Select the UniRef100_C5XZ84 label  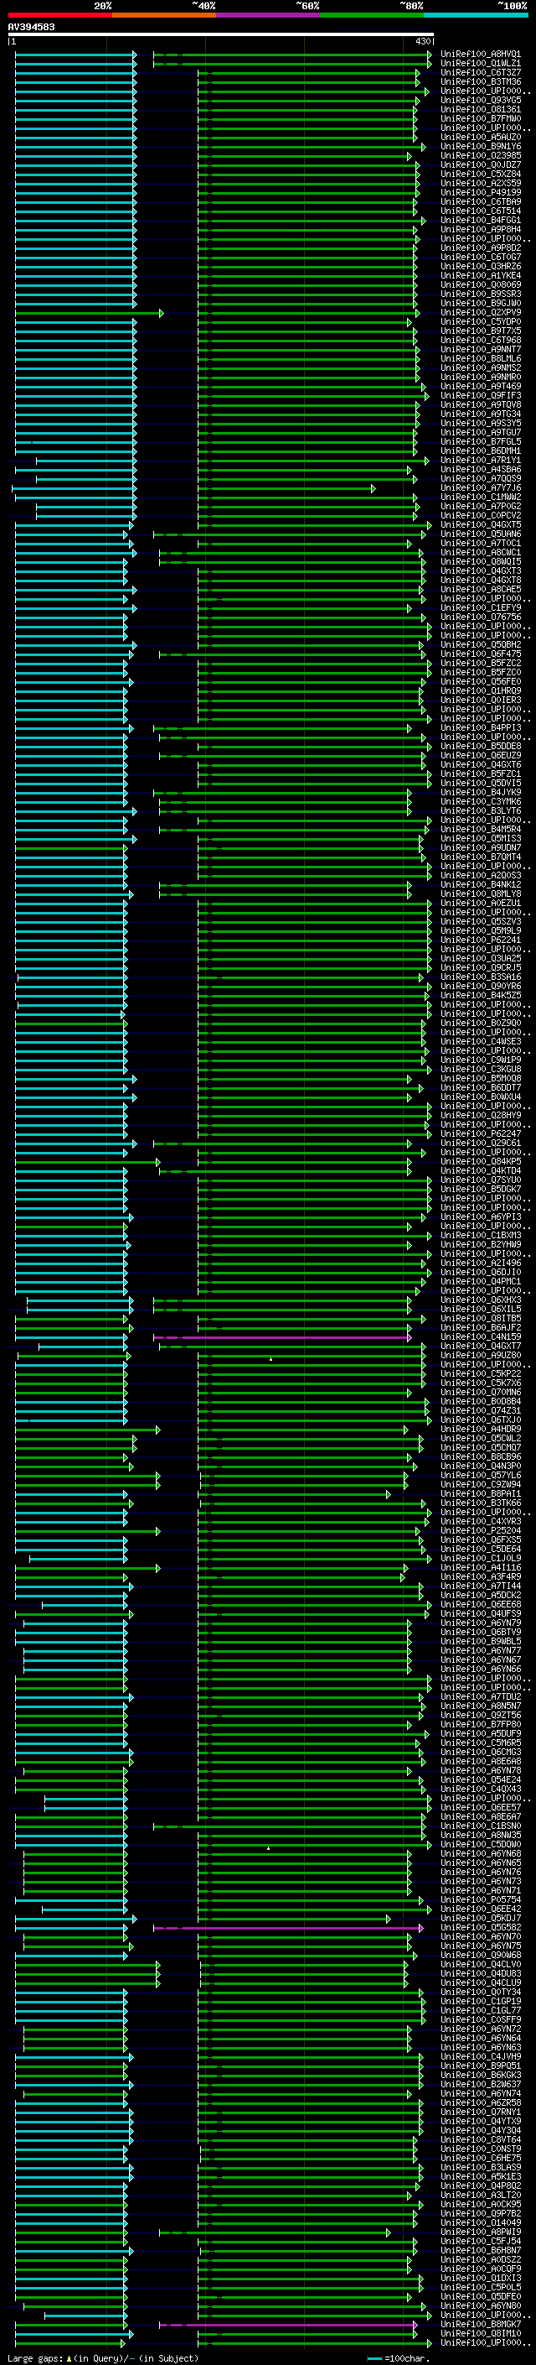481,174
